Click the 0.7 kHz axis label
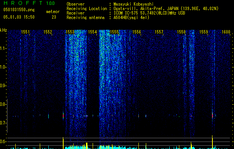234x149 pixels. (x=3, y=123)
